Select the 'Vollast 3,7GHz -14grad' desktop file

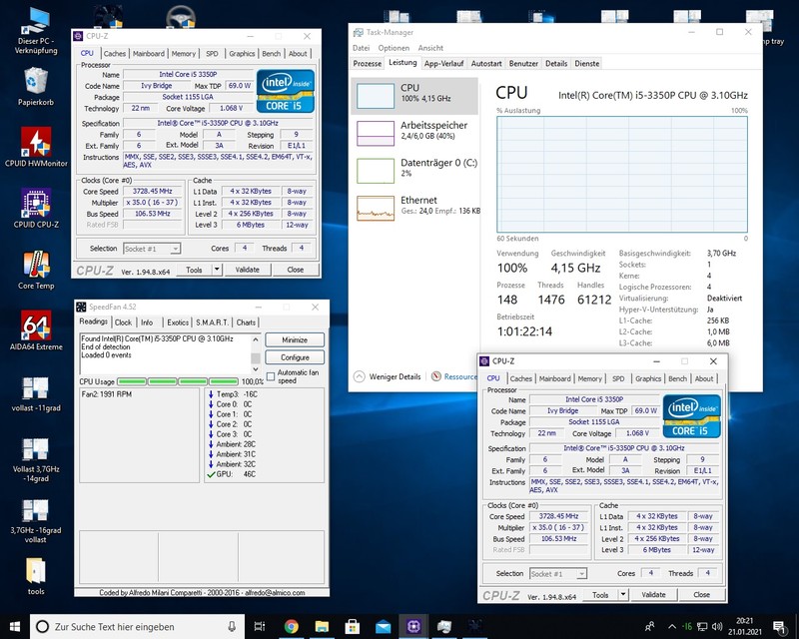[x=36, y=459]
